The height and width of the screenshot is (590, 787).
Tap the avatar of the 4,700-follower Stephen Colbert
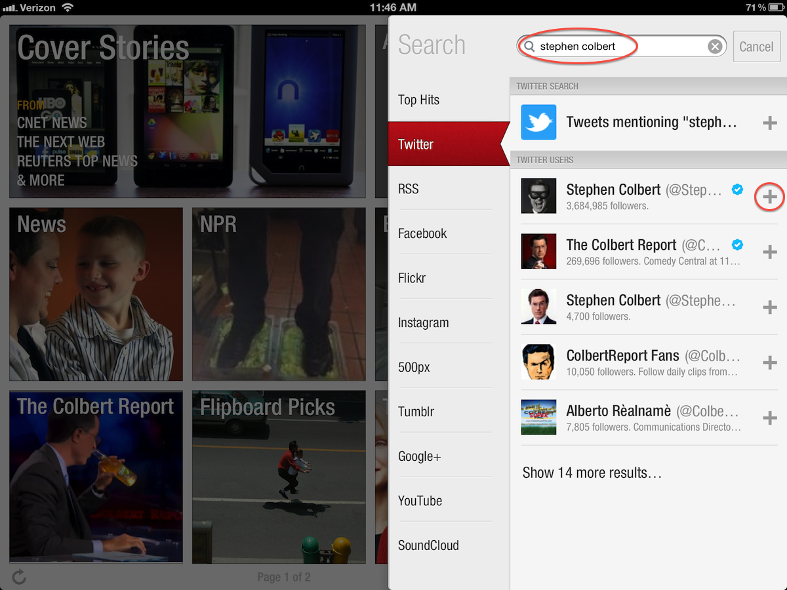coord(538,306)
